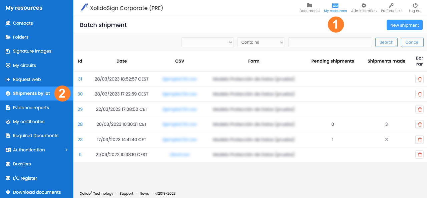Select the My circuits sidebar icon
The image size is (427, 198).
pos(8,65)
